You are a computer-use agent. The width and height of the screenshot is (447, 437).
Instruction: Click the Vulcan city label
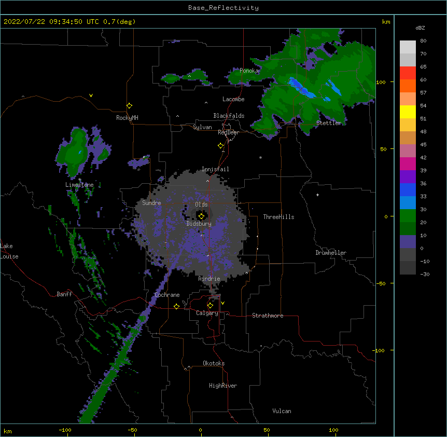[x=282, y=411]
